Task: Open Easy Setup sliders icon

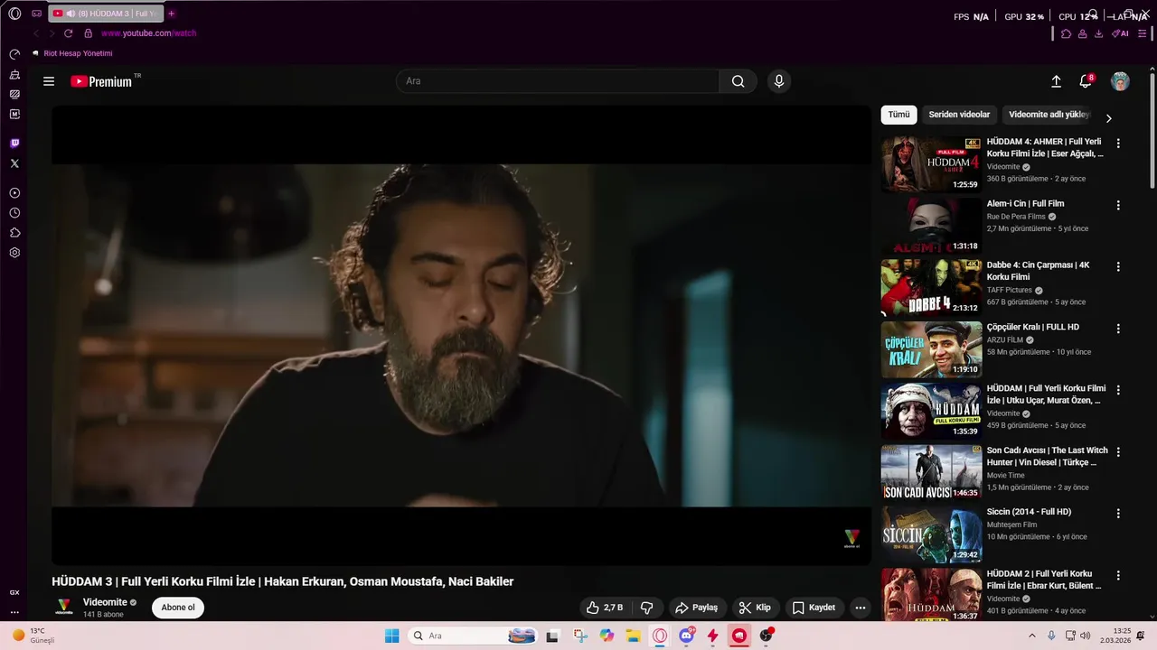Action: [x=1142, y=33]
